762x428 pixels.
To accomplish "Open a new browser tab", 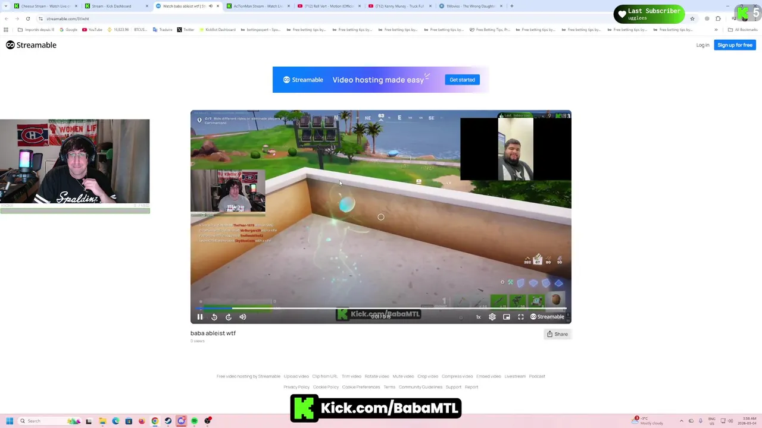I will [512, 6].
